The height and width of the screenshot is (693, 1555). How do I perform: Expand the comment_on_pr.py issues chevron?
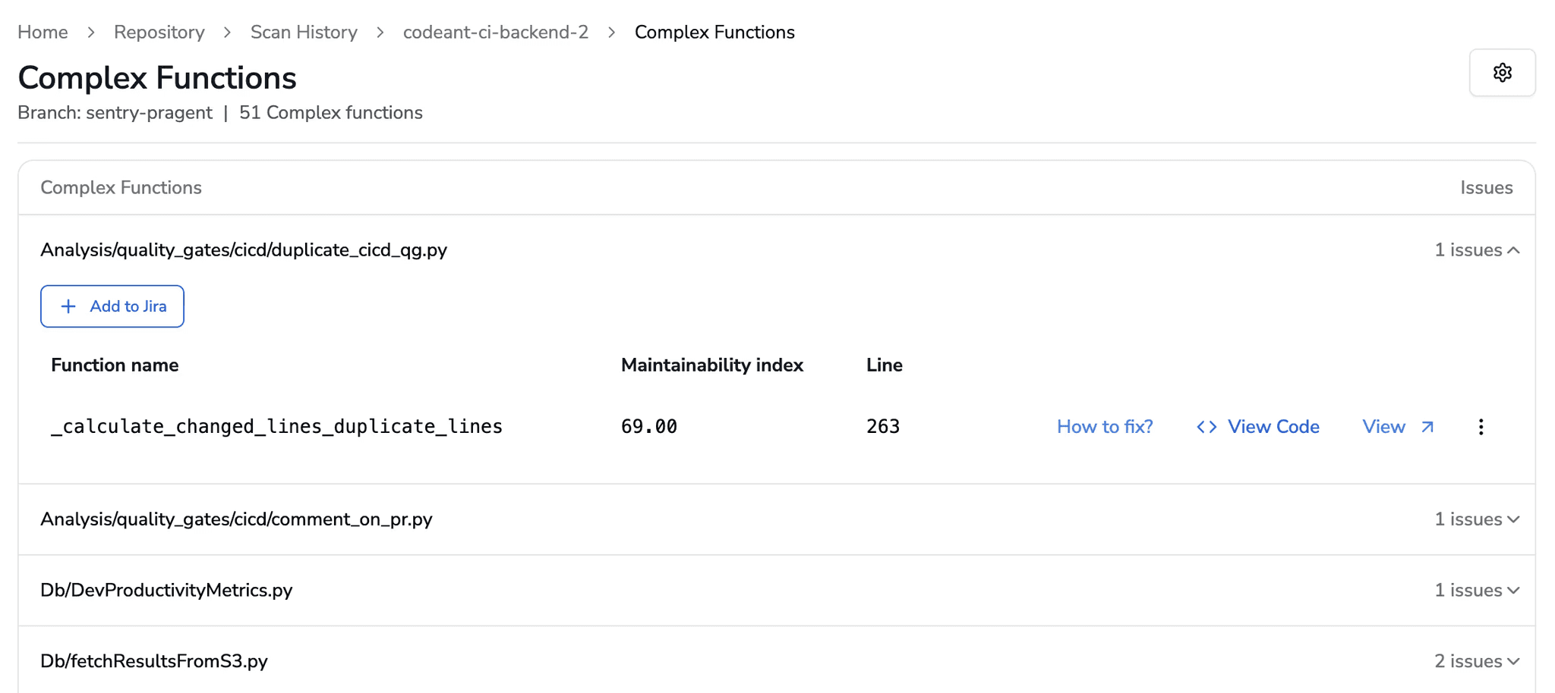1513,519
